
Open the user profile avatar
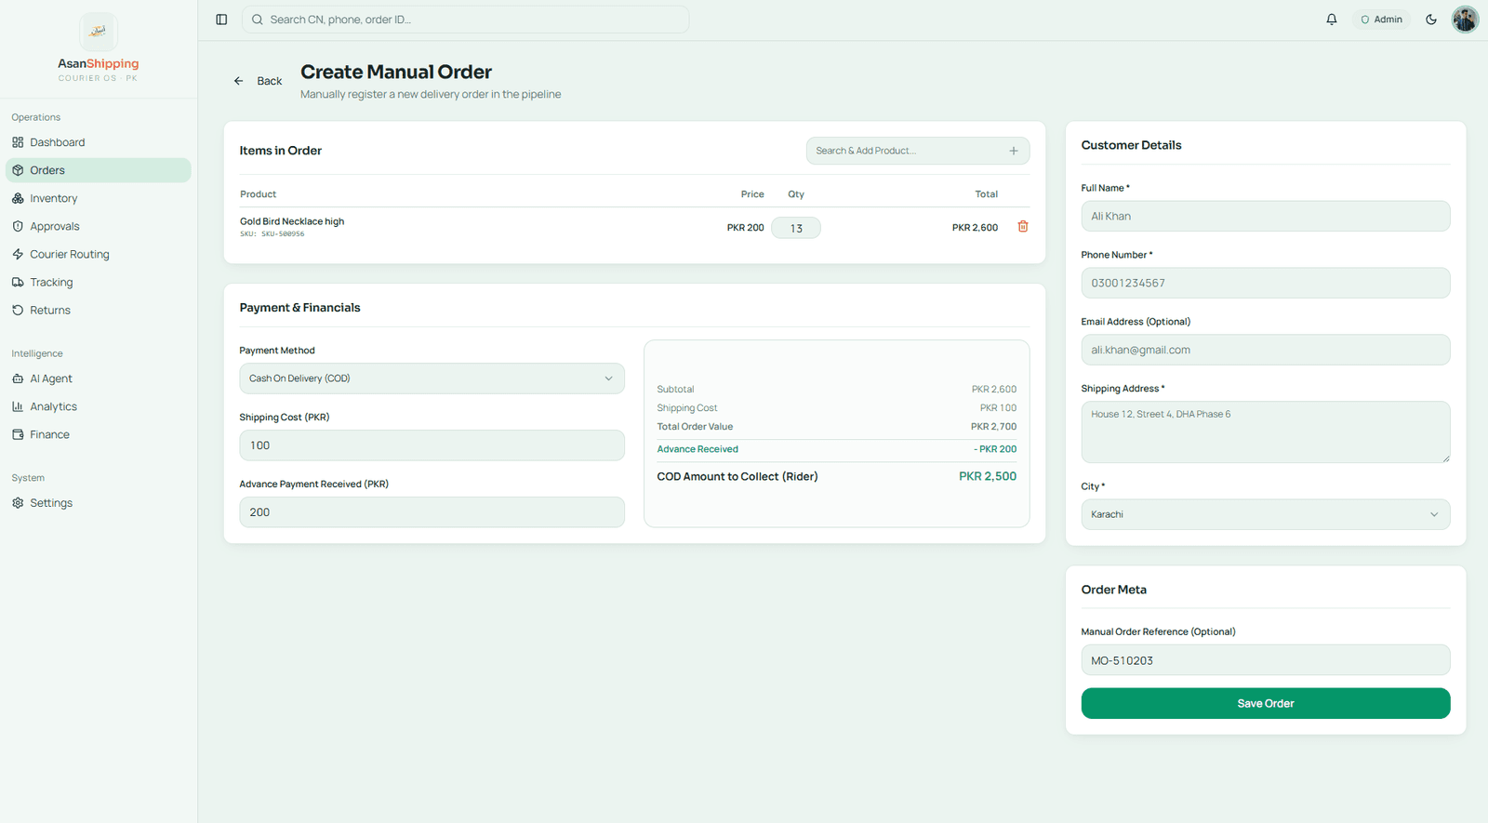(x=1465, y=20)
